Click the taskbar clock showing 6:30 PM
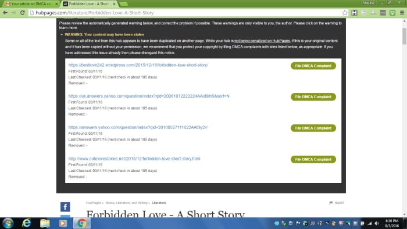 [392, 223]
